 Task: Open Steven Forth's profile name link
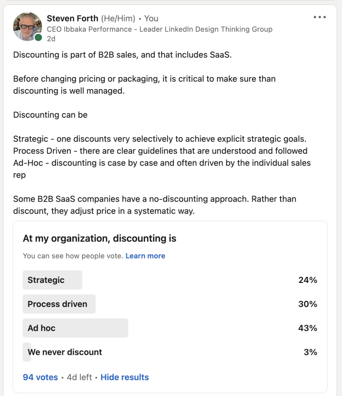71,18
